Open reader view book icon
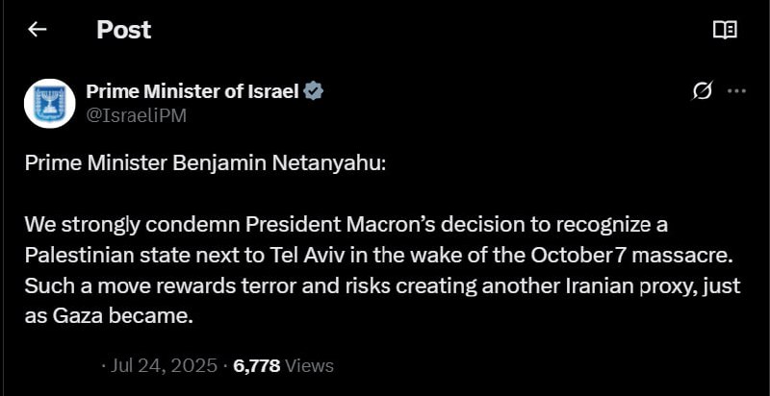770x396 pixels. click(725, 30)
